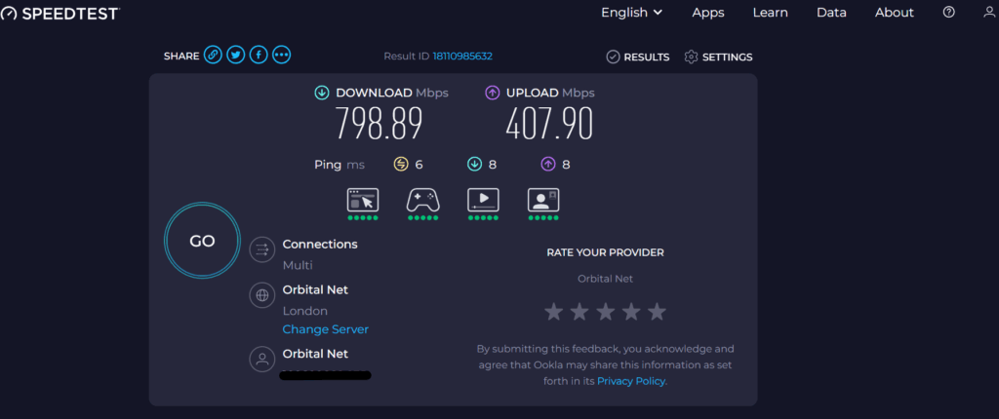Rate provider five stars
Screen dimensions: 999x419
(657, 312)
